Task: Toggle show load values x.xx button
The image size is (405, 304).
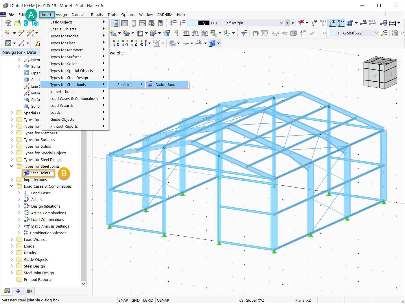Action: click(x=341, y=23)
